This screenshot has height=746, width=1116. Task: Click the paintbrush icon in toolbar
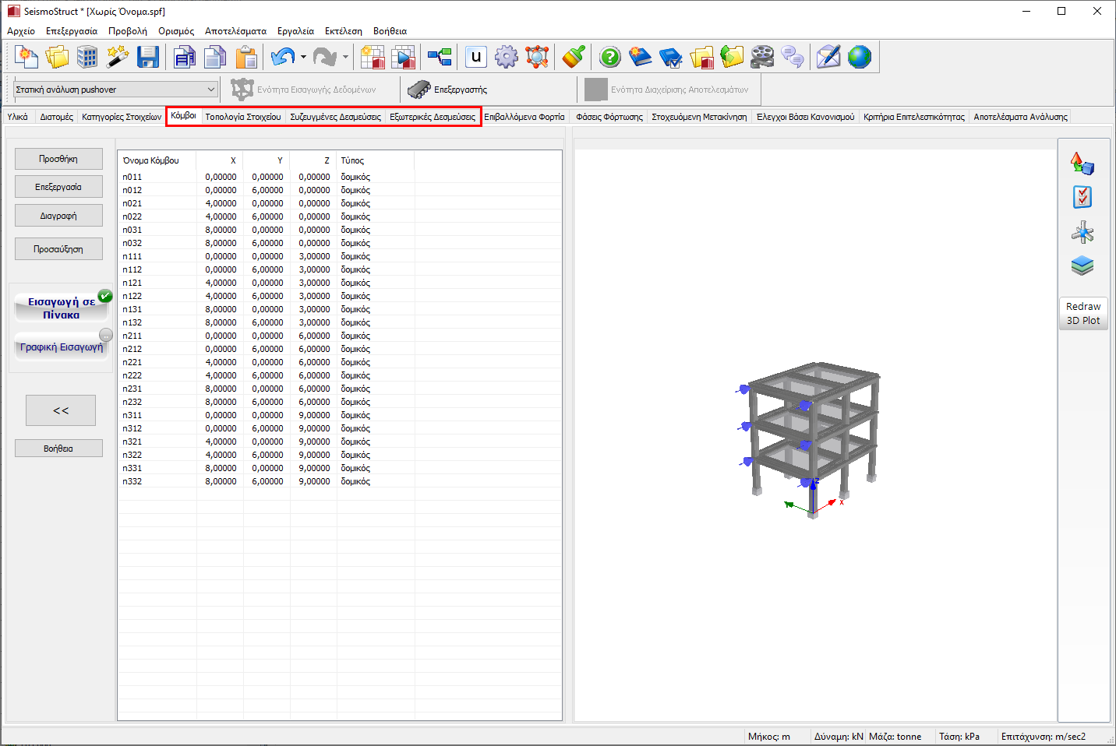tap(574, 57)
